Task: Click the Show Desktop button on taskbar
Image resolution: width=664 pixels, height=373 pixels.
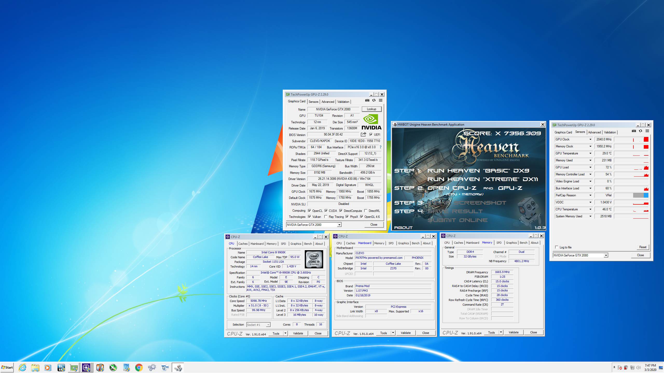Action: (661, 368)
